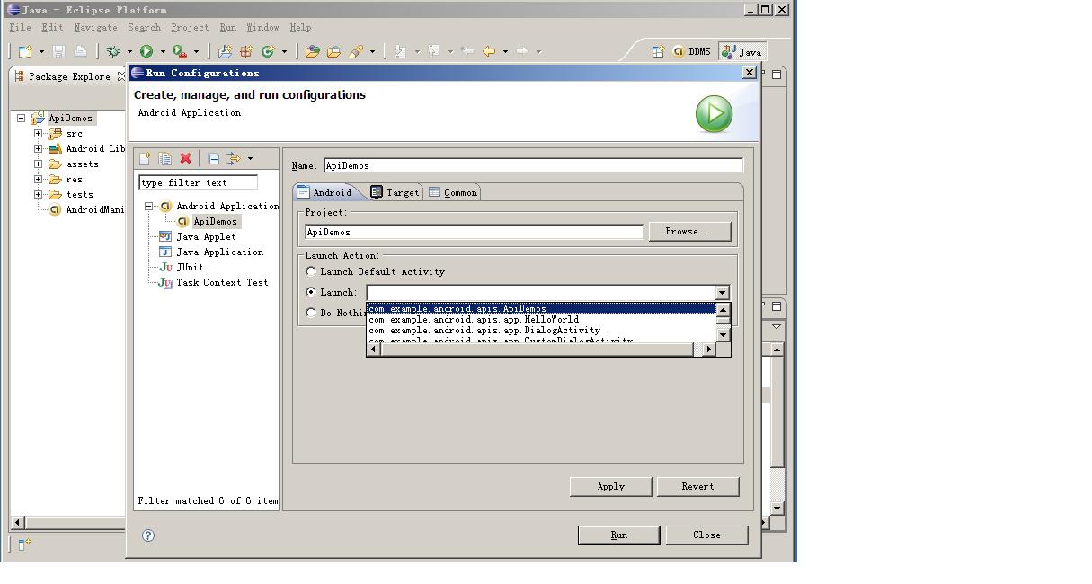
Task: Select the Launch Default Activity radio
Action: [311, 271]
